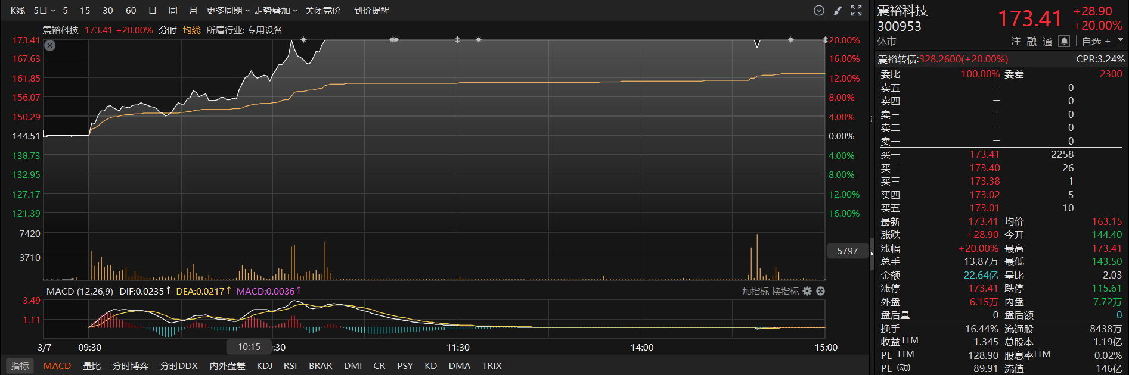Toggle the 均线 average line legend
The height and width of the screenshot is (375, 1129).
coord(191,30)
